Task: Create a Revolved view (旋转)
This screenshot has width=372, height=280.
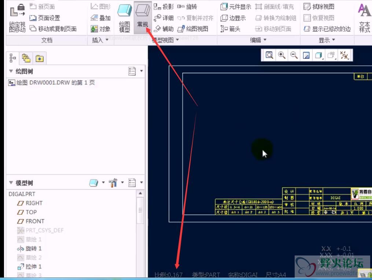Action: 187,7
